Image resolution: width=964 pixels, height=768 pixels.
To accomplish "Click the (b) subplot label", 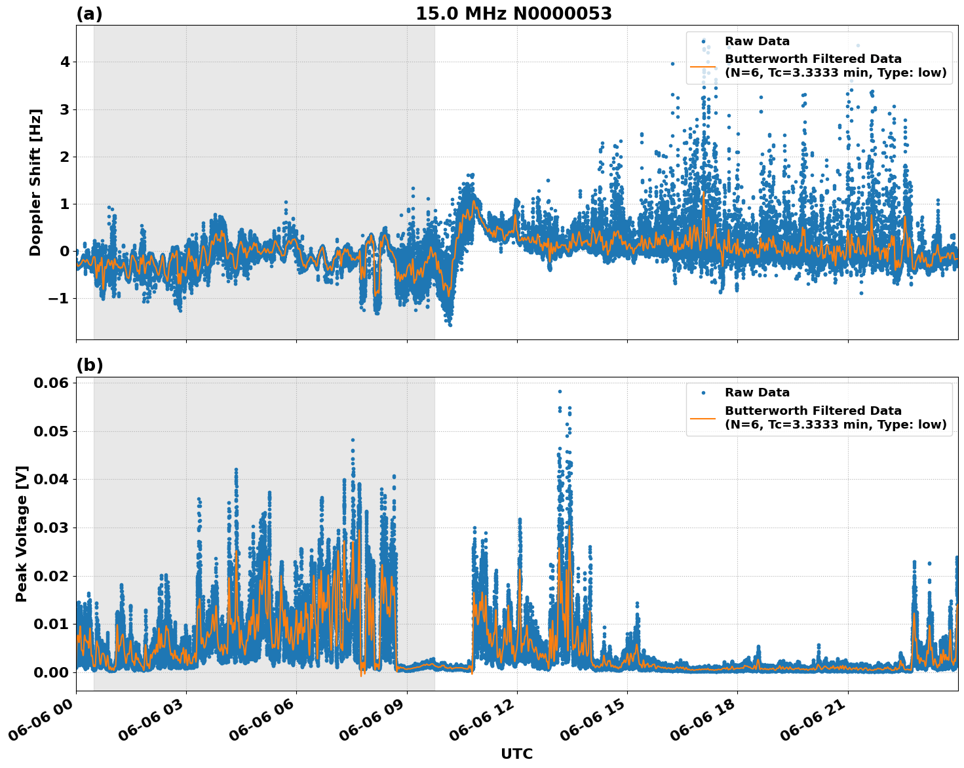I will pos(90,365).
